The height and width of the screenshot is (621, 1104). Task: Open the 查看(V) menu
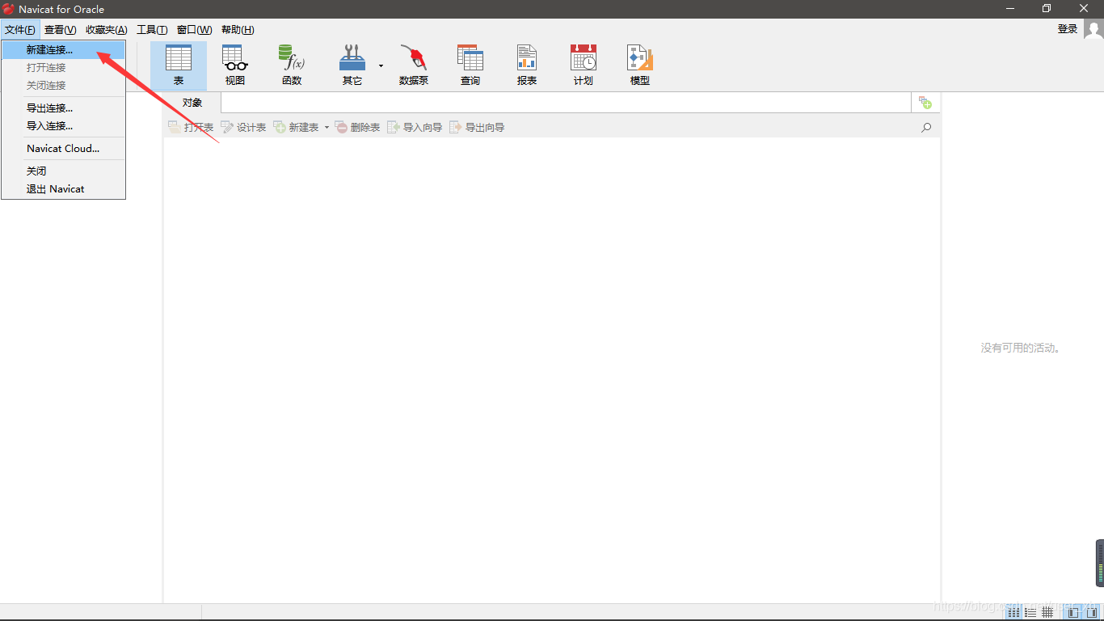point(61,30)
